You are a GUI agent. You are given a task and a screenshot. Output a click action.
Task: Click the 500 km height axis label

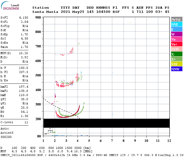point(38,75)
